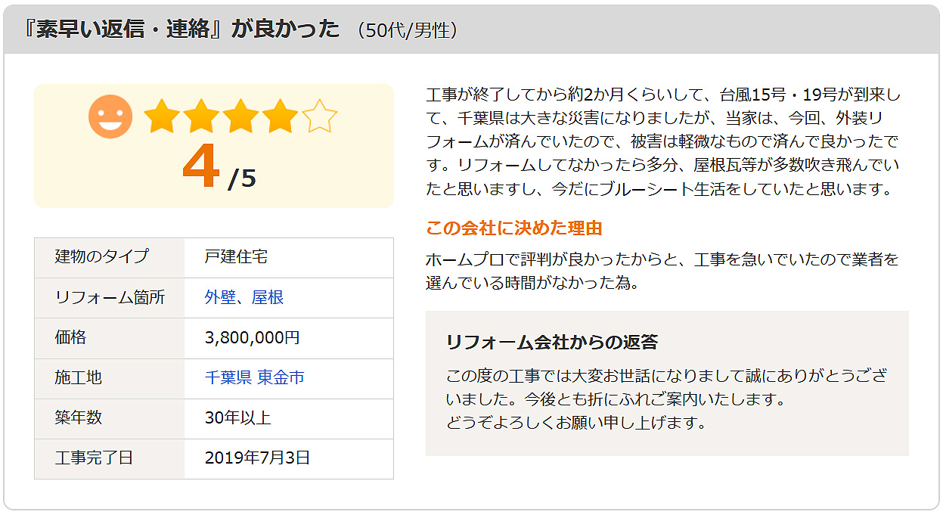
Task: Open the 外壁 reform category link
Action: click(x=220, y=297)
